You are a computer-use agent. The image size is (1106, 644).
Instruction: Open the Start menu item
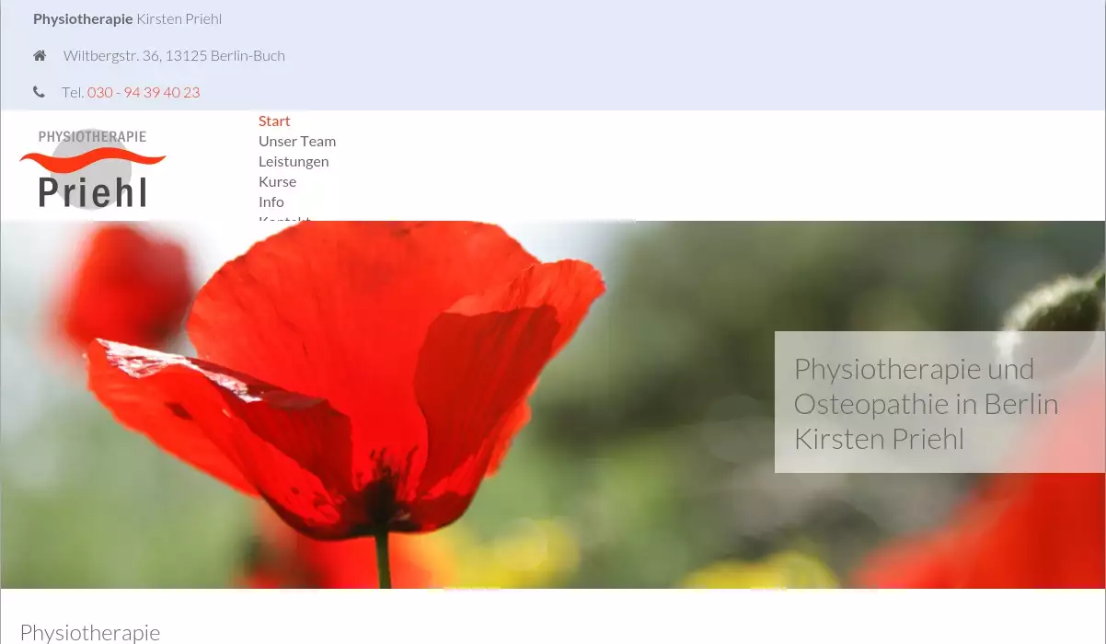click(x=274, y=121)
